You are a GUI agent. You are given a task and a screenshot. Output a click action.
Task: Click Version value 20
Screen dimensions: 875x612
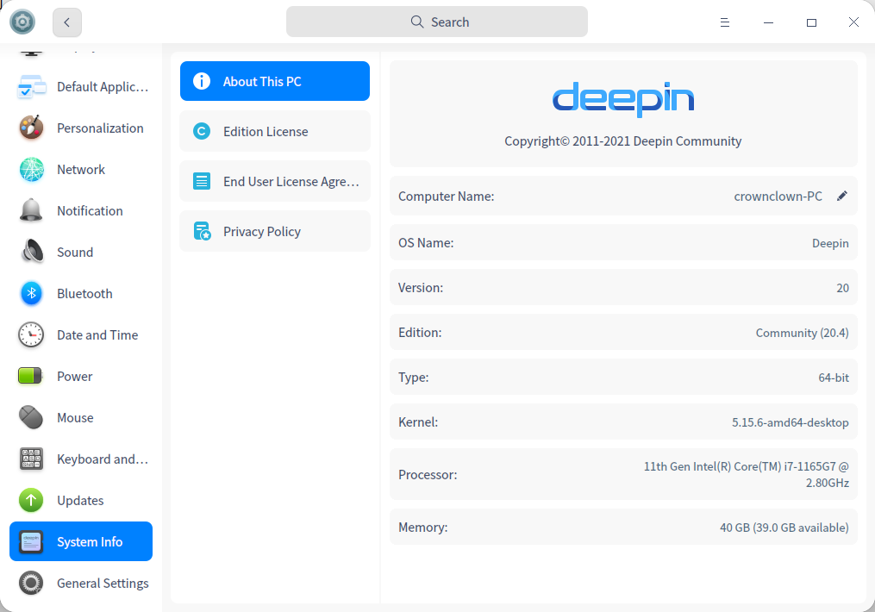(x=842, y=288)
